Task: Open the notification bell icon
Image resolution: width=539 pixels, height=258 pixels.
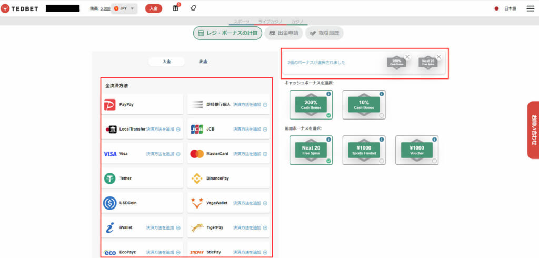Action: pos(193,8)
